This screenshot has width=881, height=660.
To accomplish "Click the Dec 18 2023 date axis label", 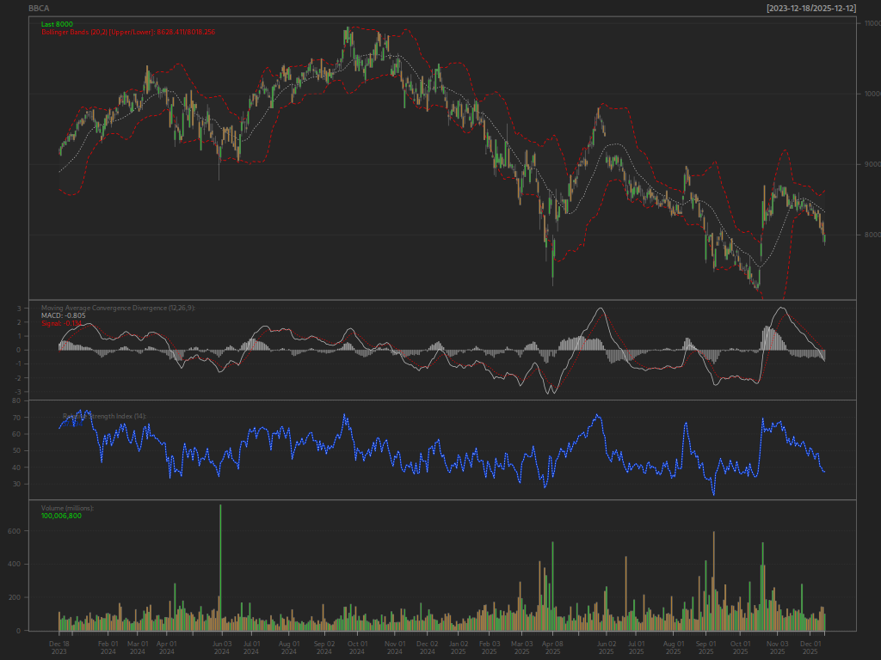I will (x=59, y=648).
